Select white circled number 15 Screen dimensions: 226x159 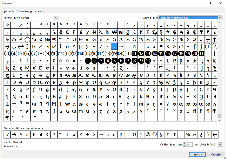(88, 53)
